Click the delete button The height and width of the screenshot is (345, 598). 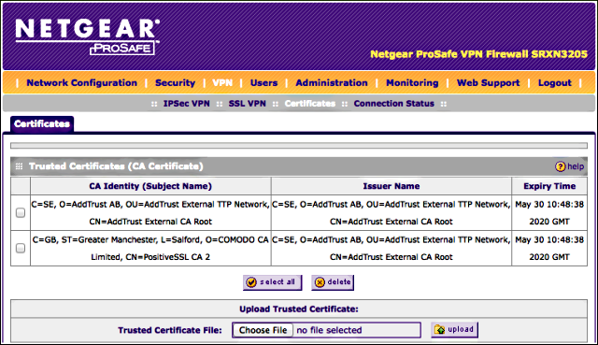333,282
